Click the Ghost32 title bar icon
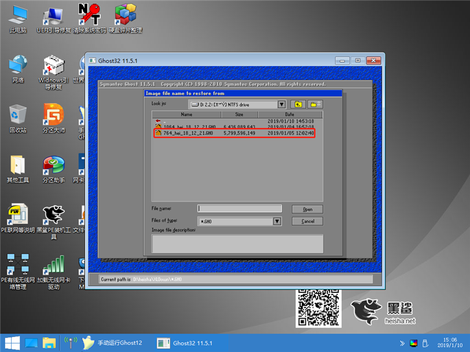470x352 pixels. click(92, 60)
